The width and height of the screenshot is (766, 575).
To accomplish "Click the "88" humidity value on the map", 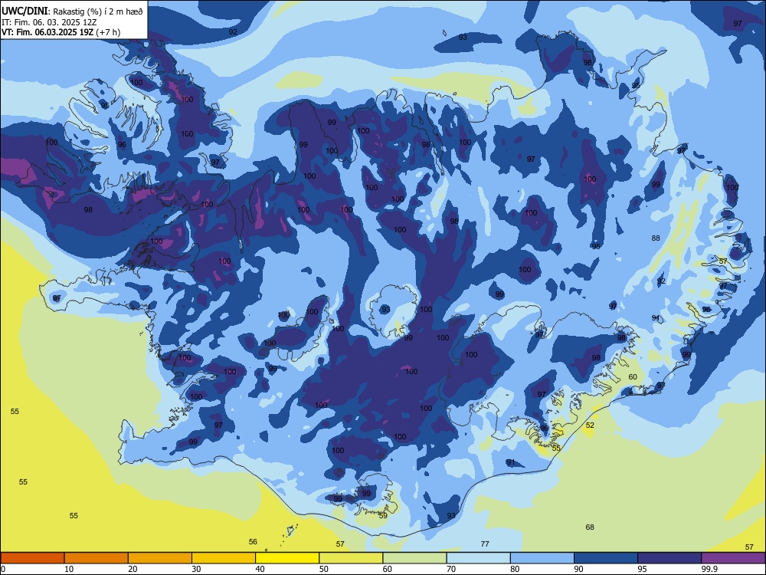I will (656, 238).
